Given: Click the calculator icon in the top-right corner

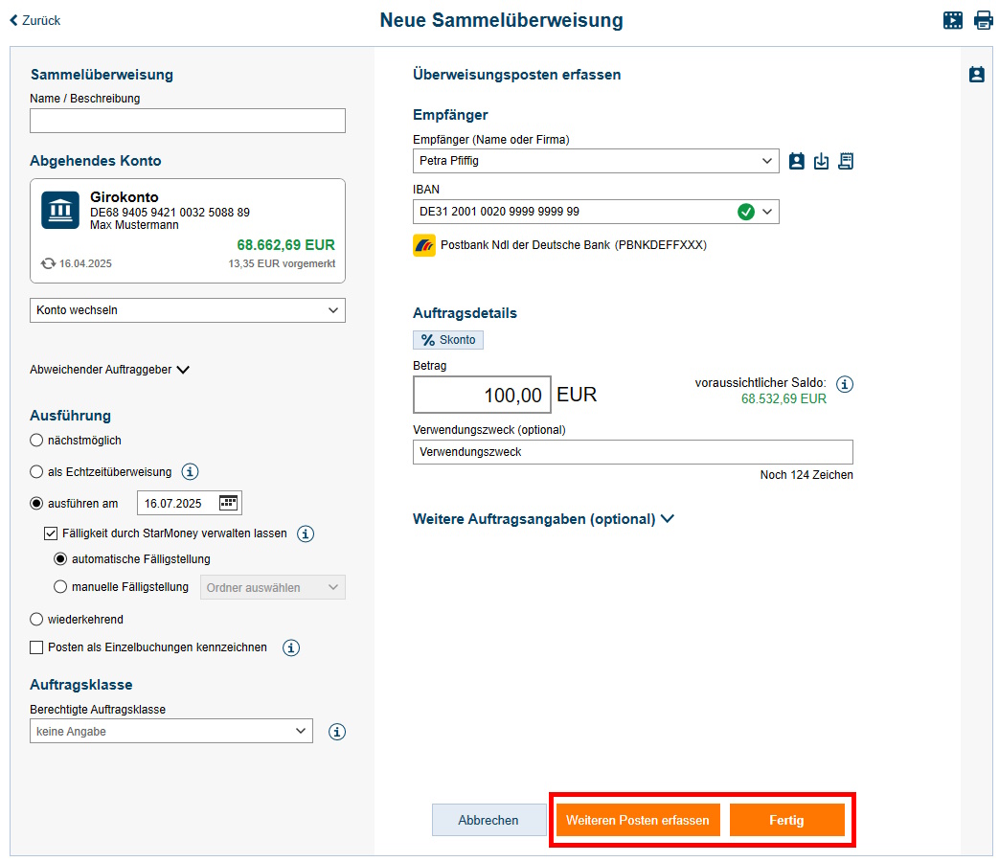Looking at the screenshot, I should pos(953,19).
